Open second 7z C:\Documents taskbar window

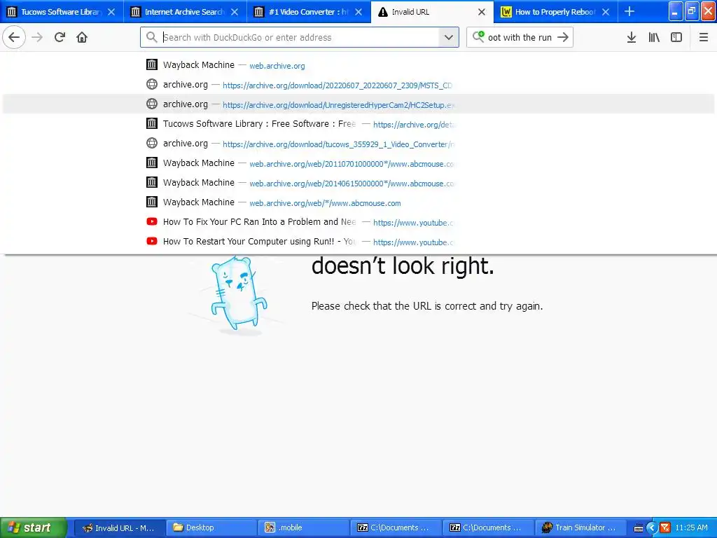coord(487,528)
